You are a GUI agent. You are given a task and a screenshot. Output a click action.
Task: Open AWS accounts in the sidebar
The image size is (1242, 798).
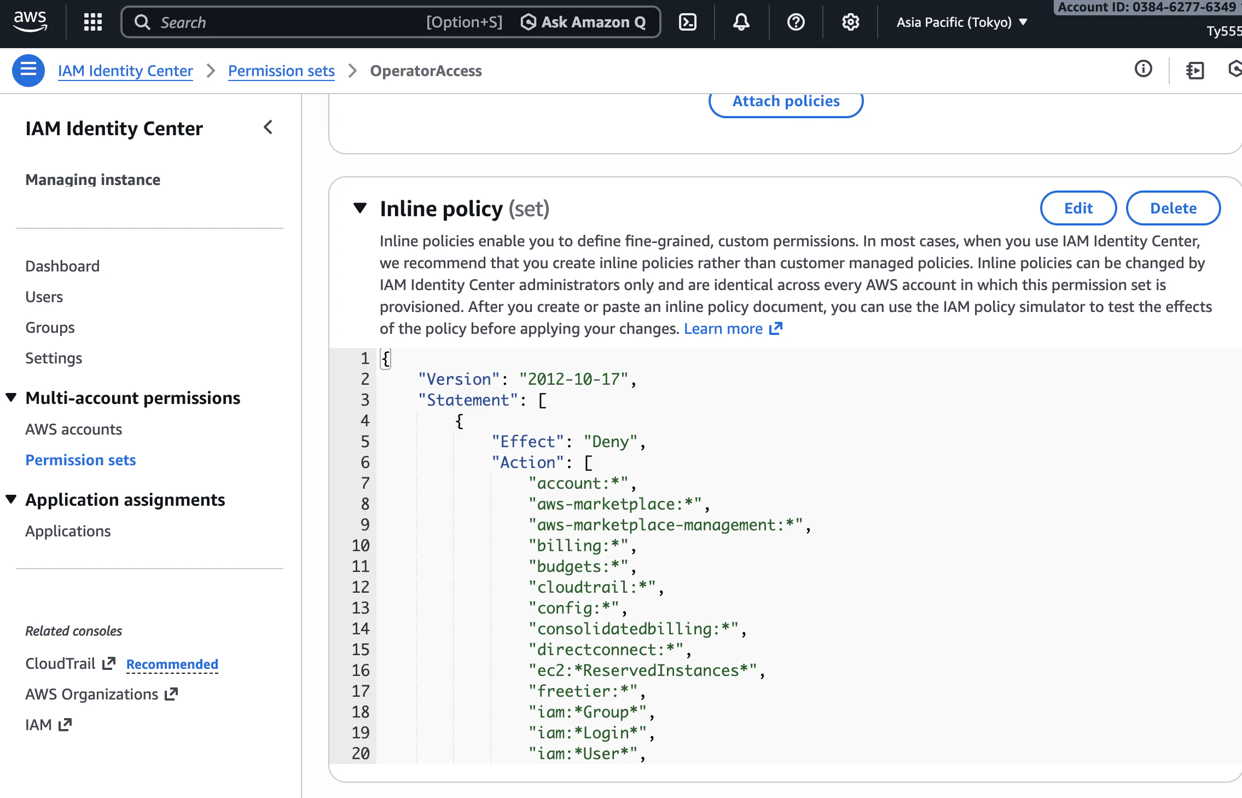click(74, 429)
